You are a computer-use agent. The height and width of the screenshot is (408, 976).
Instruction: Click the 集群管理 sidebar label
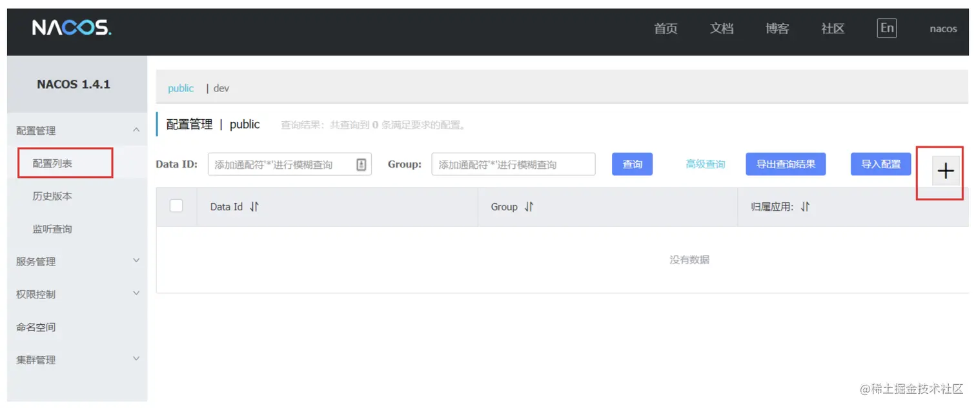36,360
